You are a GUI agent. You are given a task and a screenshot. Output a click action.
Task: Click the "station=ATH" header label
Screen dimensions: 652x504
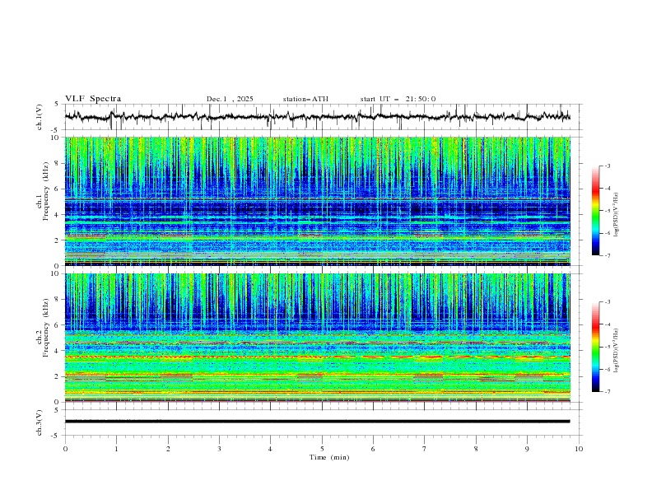305,99
